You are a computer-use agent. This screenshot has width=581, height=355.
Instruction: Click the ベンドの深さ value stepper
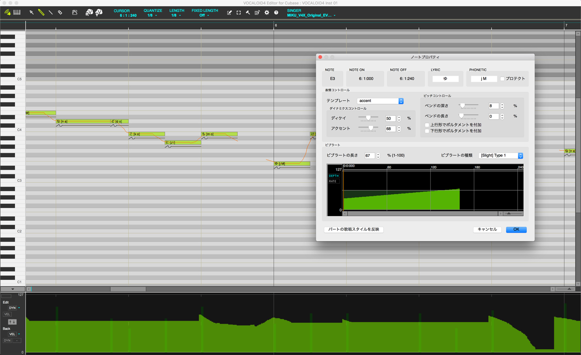click(x=502, y=106)
